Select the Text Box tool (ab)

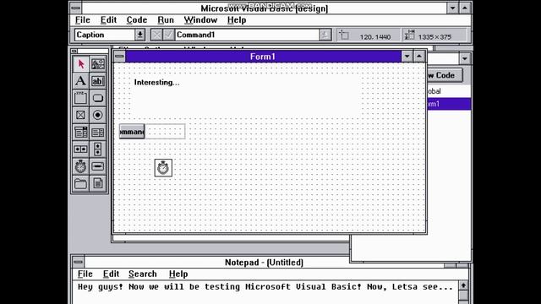[98, 81]
